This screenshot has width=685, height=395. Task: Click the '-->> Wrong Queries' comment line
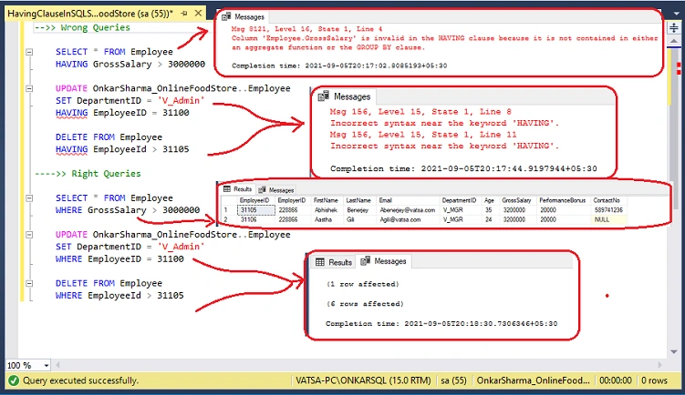click(82, 27)
